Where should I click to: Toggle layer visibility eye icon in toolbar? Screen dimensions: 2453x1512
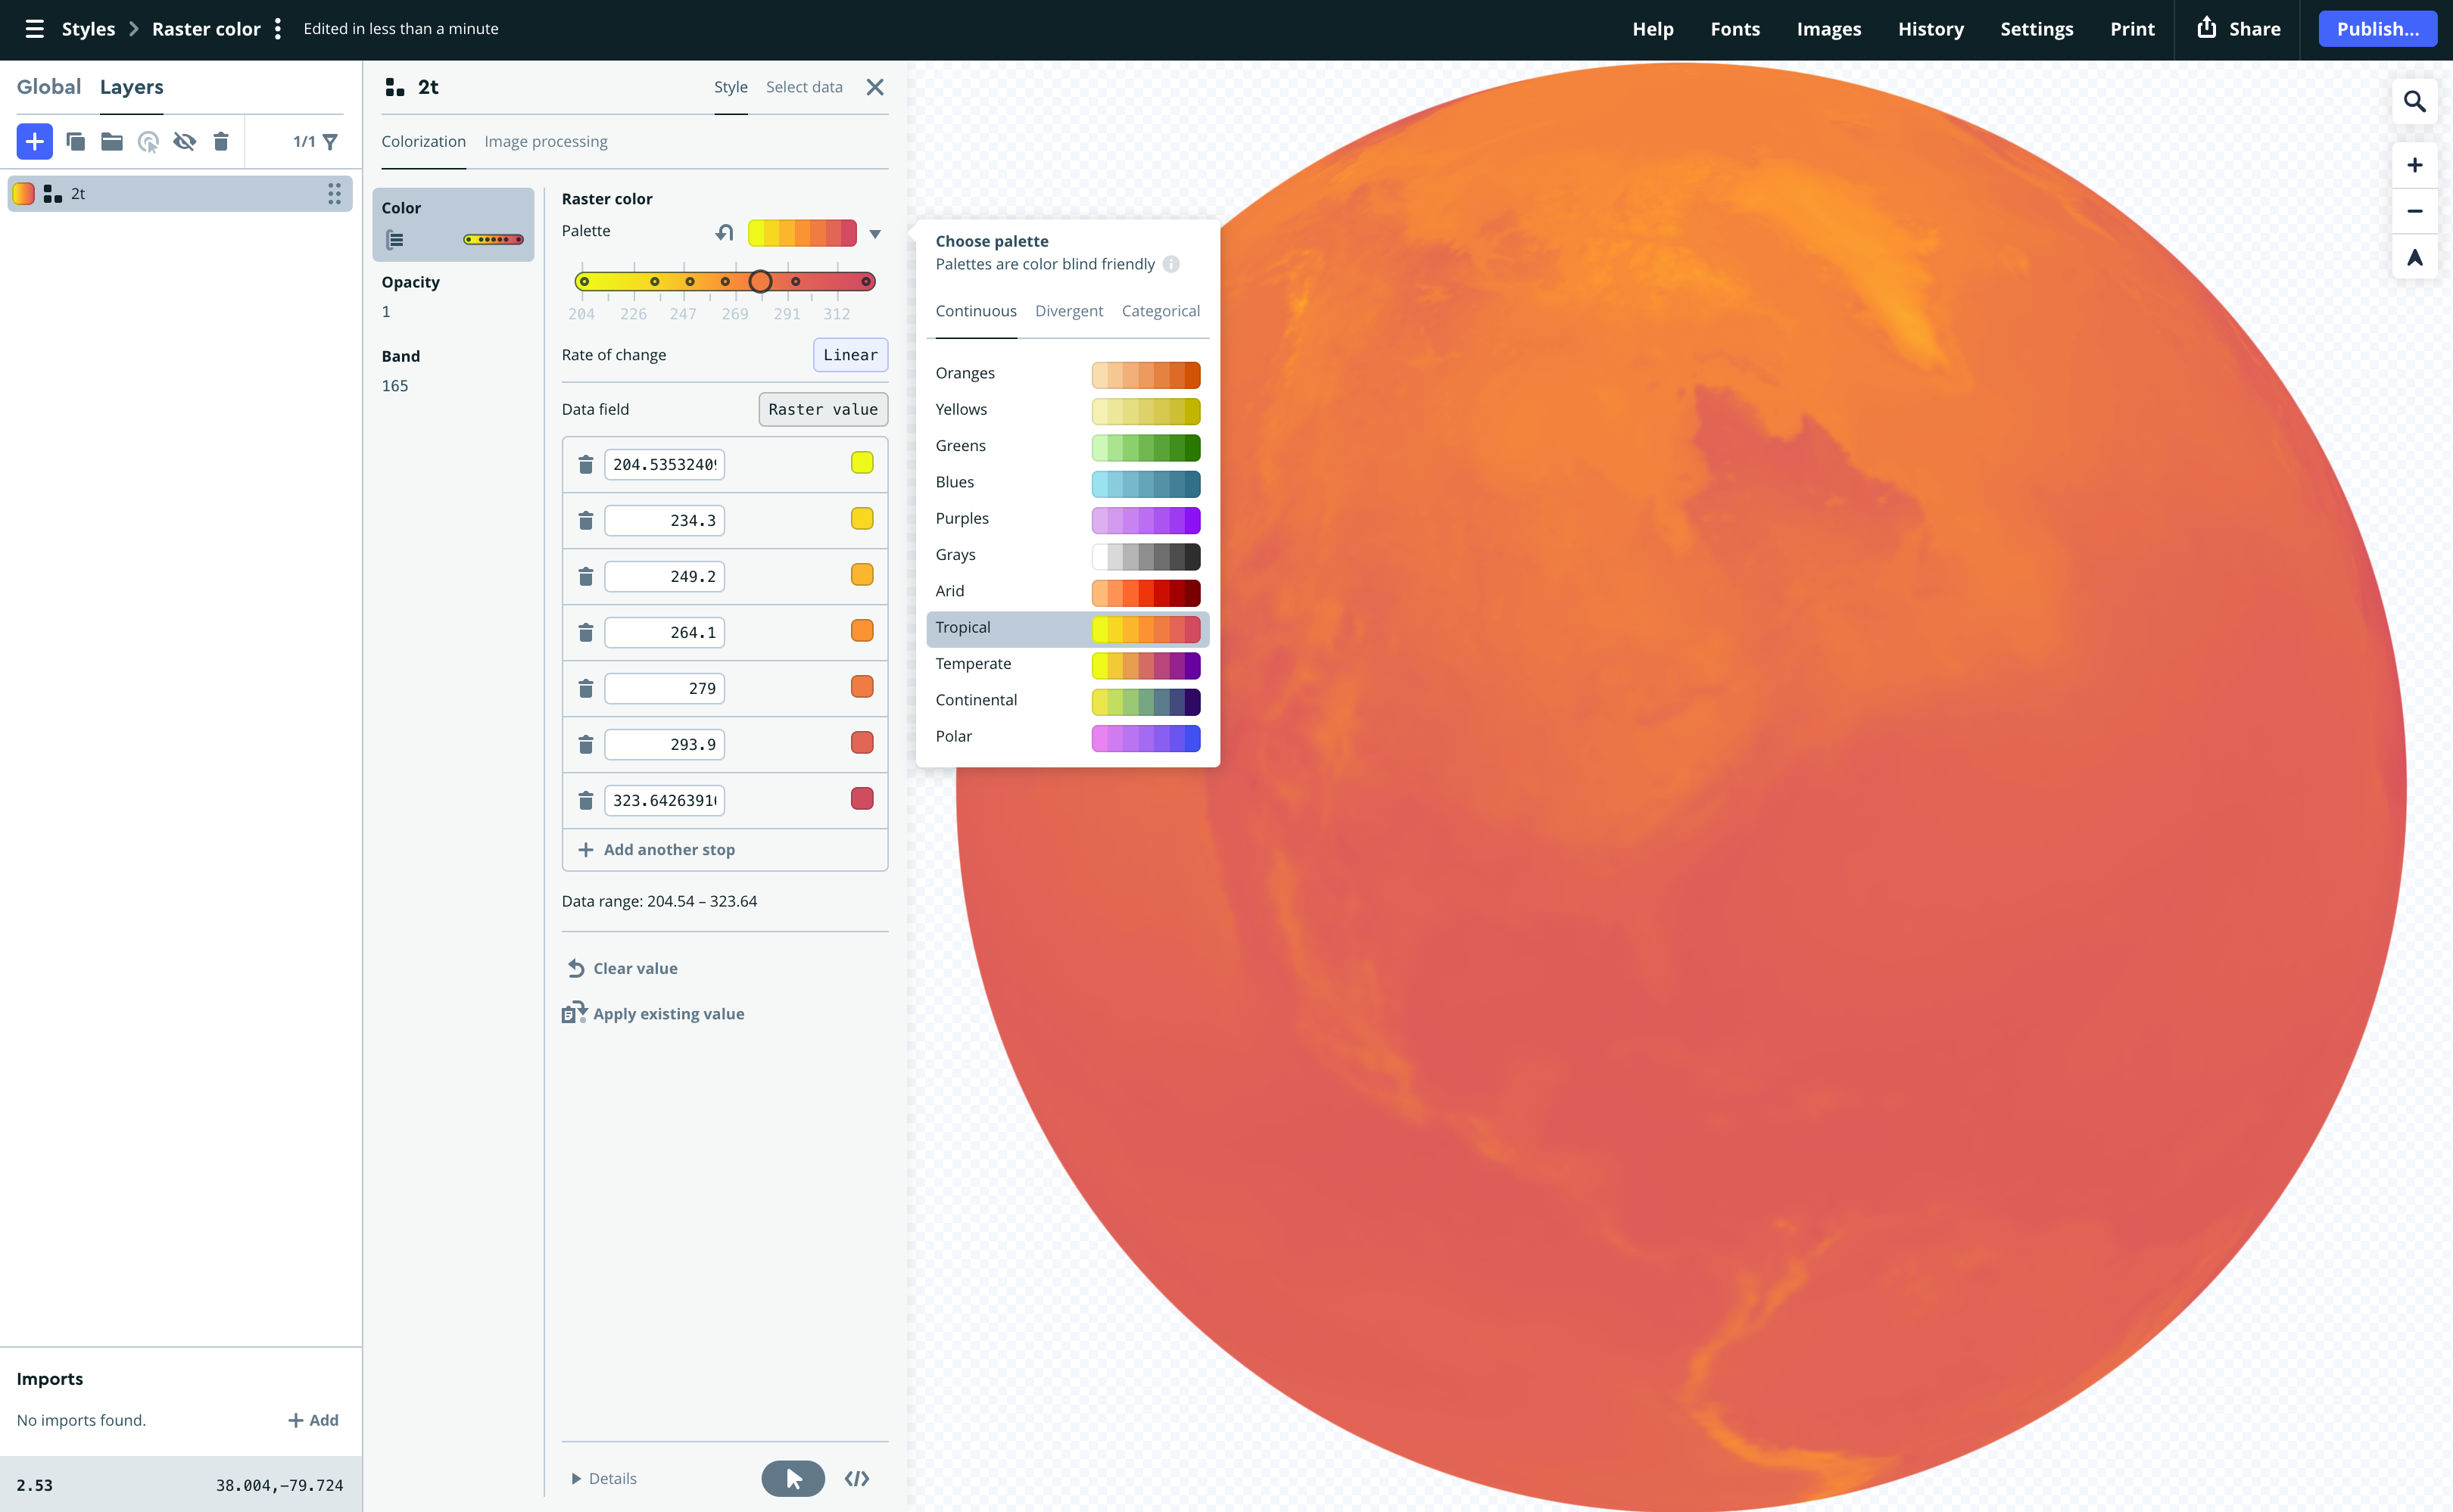click(x=184, y=142)
